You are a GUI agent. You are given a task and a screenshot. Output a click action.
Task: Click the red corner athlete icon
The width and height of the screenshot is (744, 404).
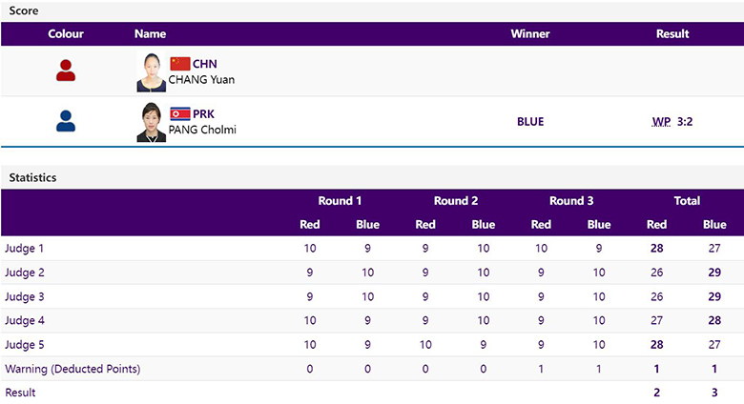click(x=66, y=71)
